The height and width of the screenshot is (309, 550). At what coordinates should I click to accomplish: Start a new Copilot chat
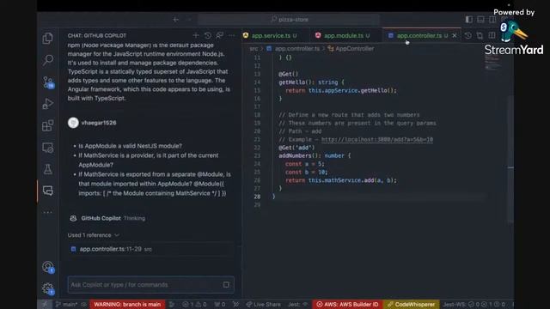point(196,35)
